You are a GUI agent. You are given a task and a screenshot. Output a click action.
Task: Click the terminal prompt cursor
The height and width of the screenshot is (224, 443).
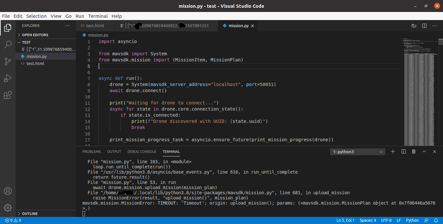point(84,214)
